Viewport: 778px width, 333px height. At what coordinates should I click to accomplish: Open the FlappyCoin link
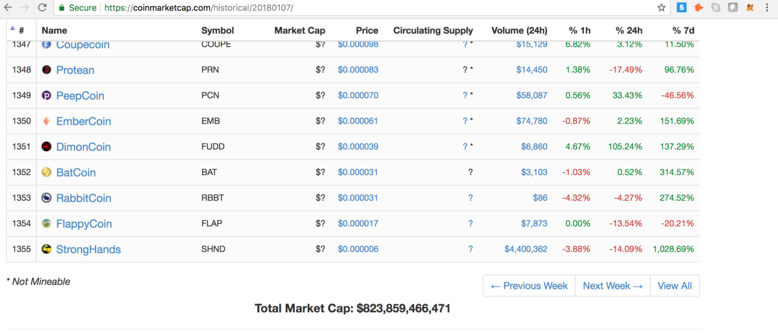(x=84, y=224)
